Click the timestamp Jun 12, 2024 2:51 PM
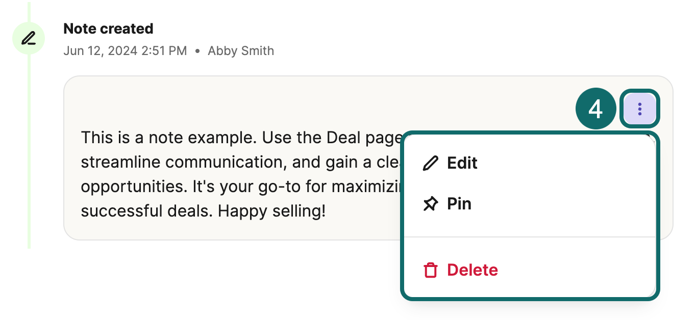 [125, 50]
